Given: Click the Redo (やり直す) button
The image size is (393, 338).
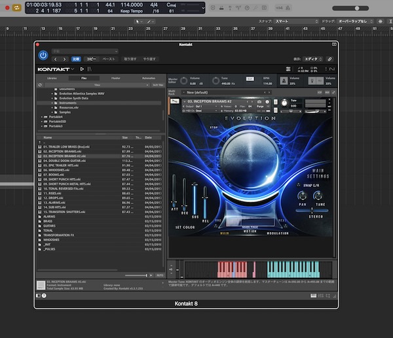Looking at the screenshot, I should tap(149, 59).
